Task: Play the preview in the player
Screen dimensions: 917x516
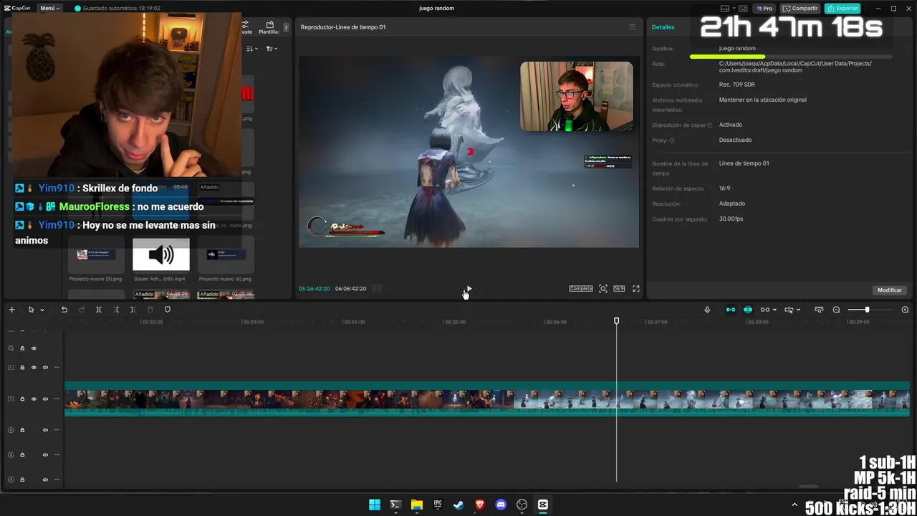Action: point(469,289)
